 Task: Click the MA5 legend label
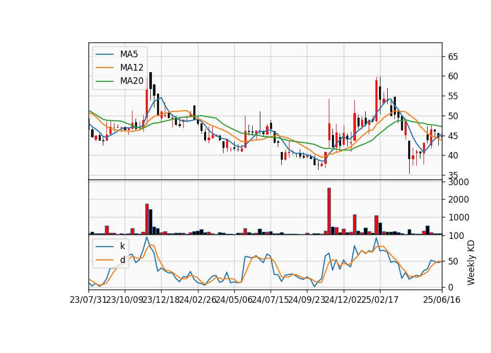click(x=129, y=54)
